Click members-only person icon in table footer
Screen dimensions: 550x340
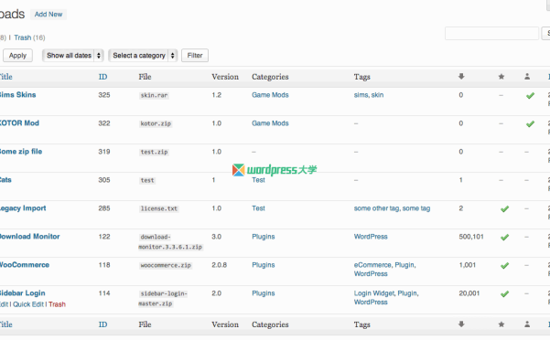click(527, 324)
